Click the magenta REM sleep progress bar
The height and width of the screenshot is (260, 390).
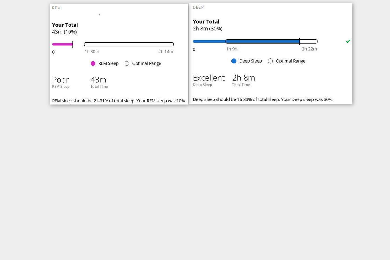tap(62, 44)
